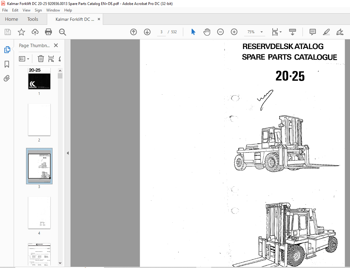Select the Highlight text tool
This screenshot has width=350, height=268.
tap(326, 32)
